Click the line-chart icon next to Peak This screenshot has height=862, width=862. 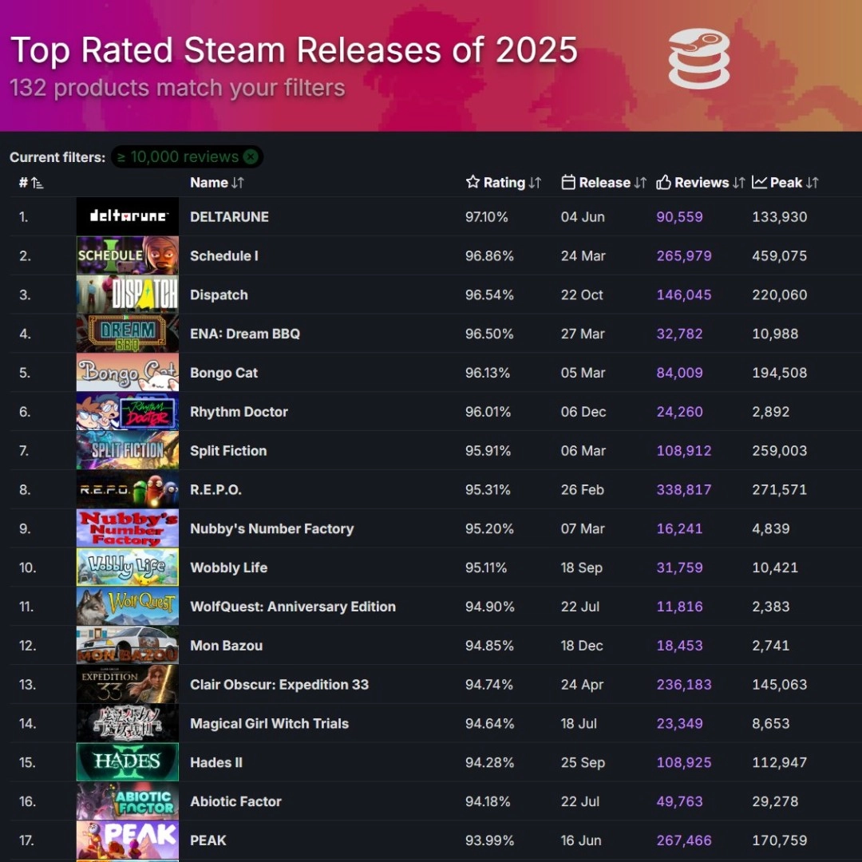760,182
